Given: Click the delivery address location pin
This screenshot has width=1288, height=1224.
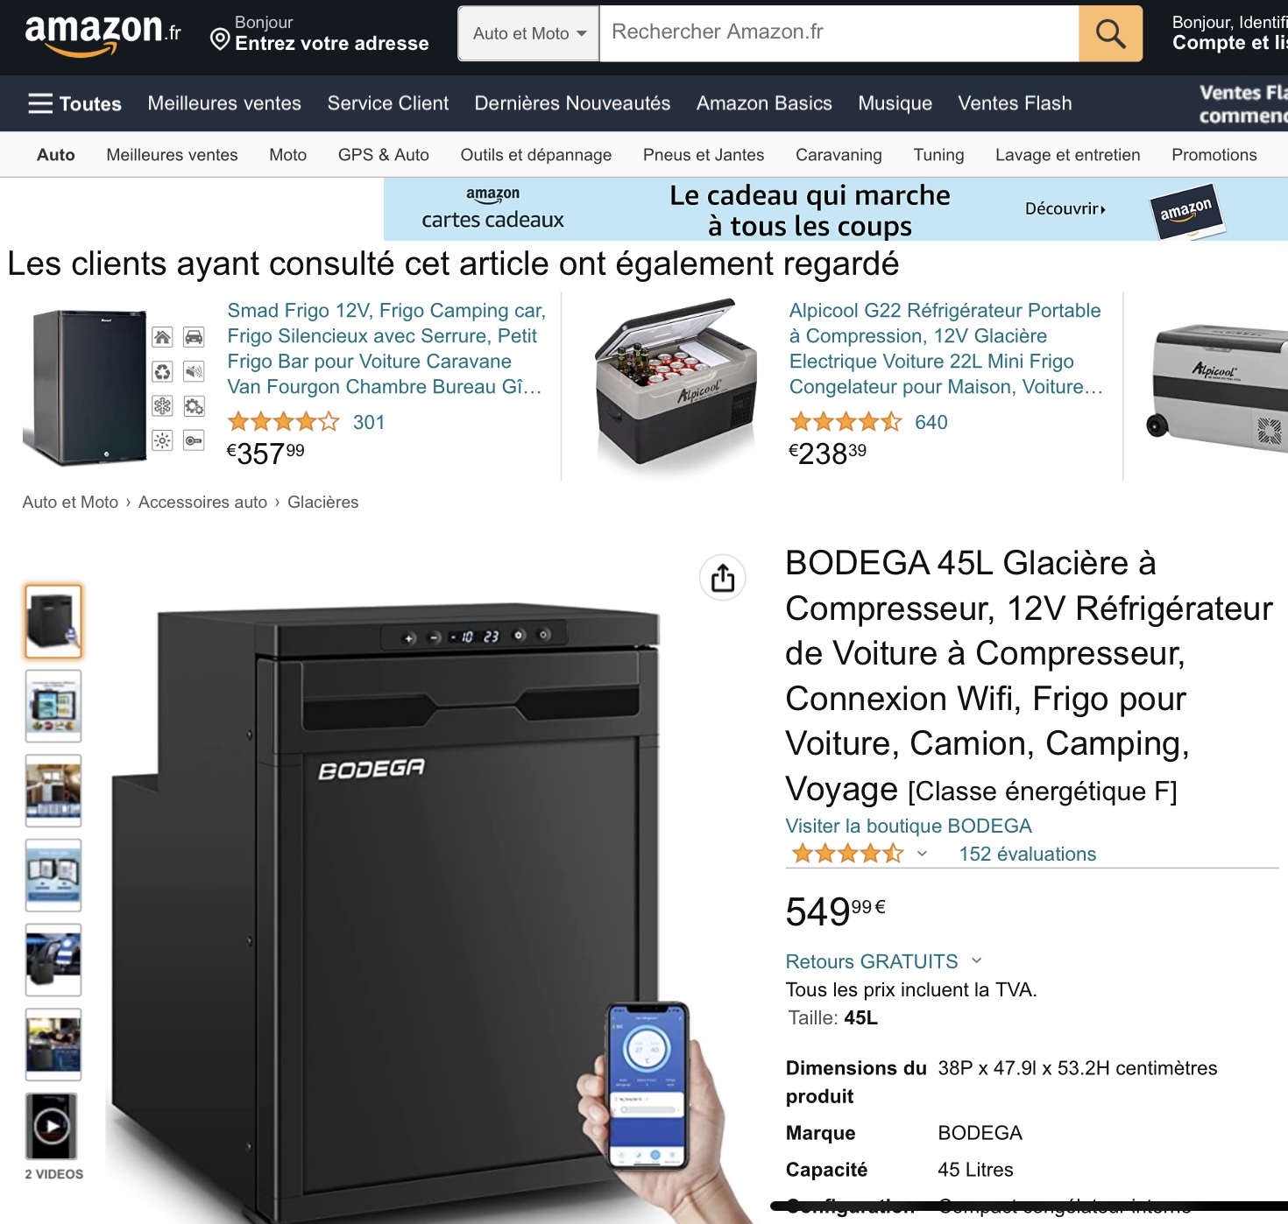Looking at the screenshot, I should click(x=220, y=39).
